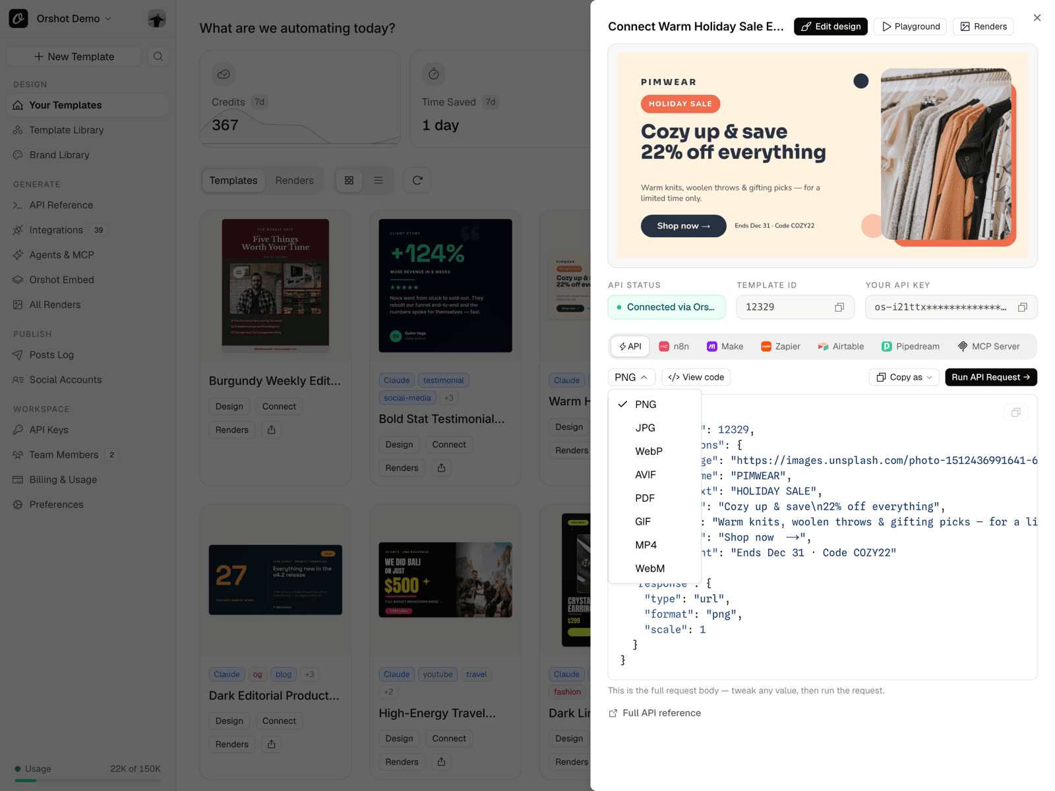This screenshot has width=1055, height=791.
Task: Open the user avatar menu
Action: (157, 18)
